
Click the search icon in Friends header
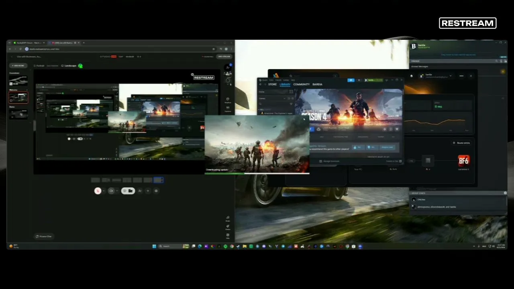[497, 61]
